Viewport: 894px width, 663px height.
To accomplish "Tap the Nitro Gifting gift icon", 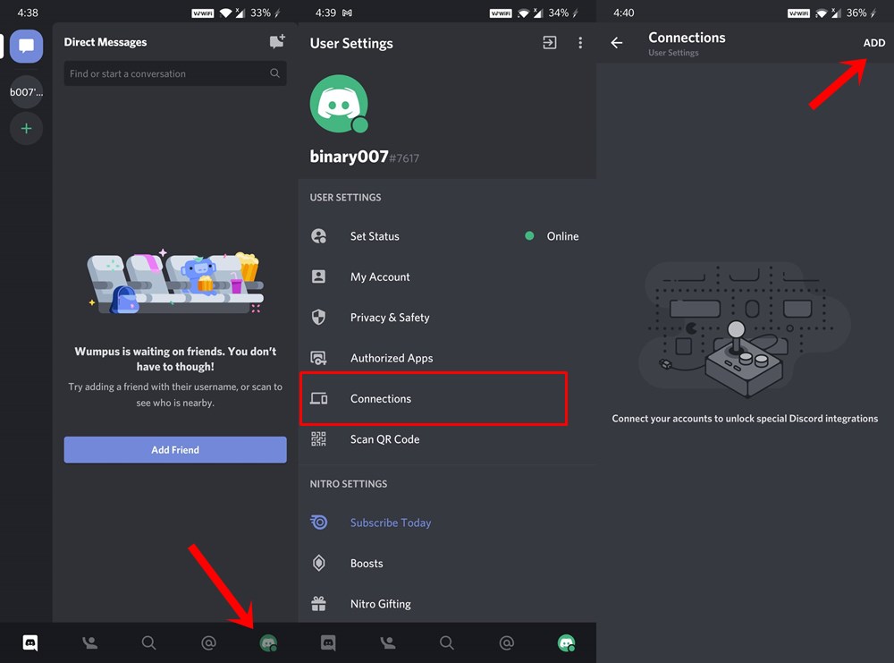I will (x=319, y=604).
